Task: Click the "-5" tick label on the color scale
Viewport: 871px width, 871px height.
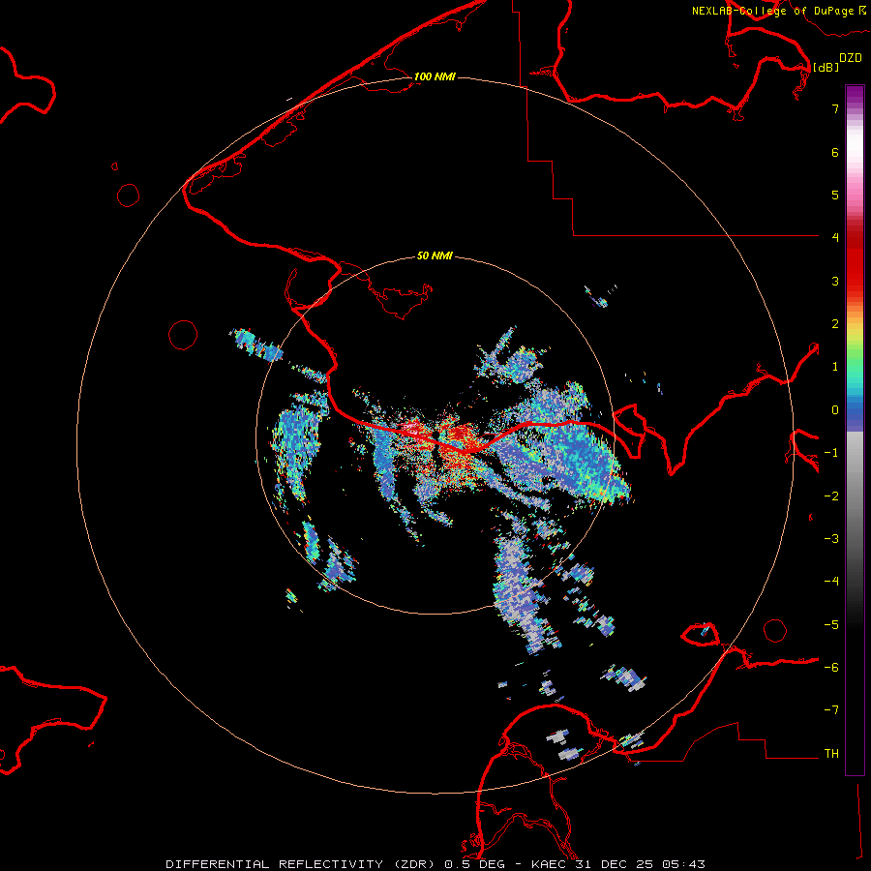Action: [x=831, y=624]
